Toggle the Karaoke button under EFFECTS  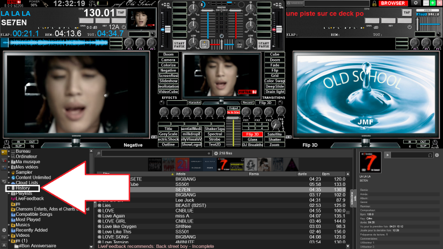(x=195, y=103)
